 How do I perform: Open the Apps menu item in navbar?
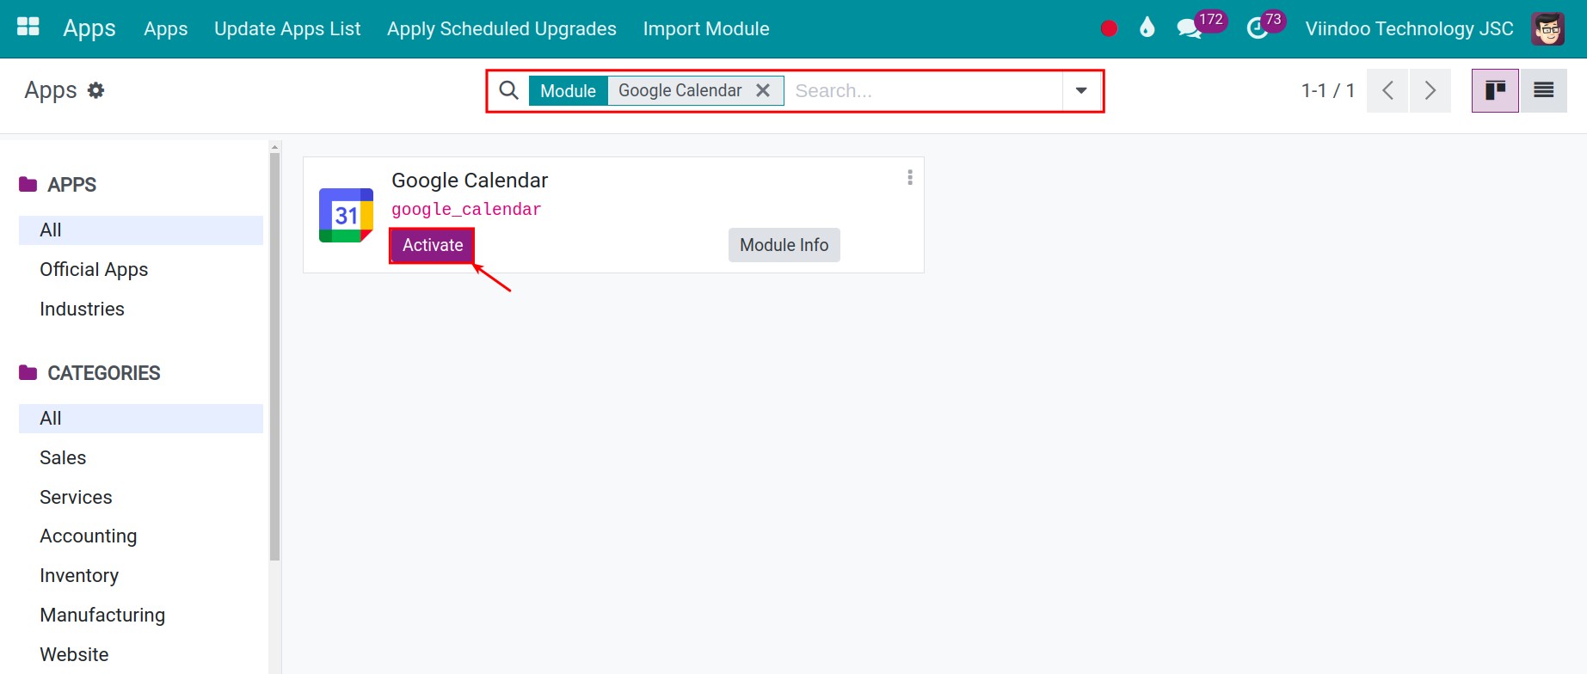click(166, 28)
